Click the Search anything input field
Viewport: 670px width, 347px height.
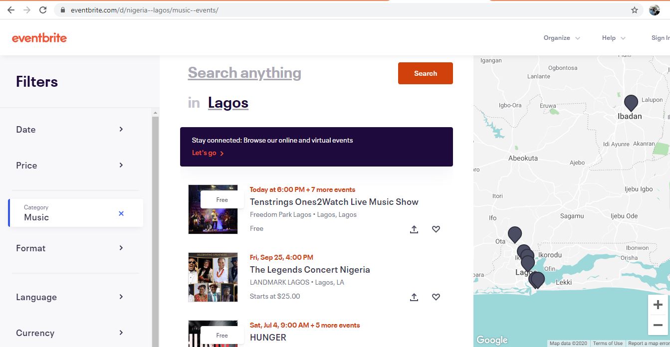pos(244,73)
